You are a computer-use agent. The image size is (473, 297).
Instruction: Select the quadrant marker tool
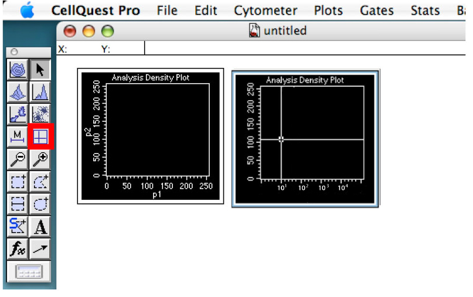tap(40, 136)
